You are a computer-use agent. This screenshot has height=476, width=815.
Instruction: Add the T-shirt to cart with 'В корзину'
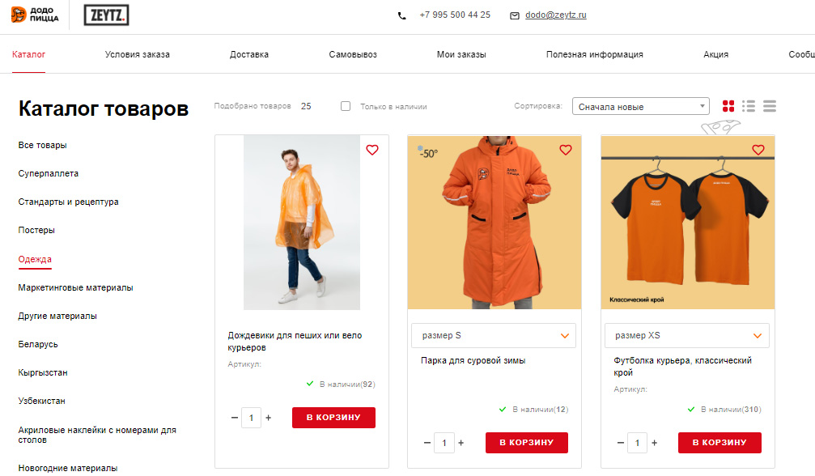coord(719,443)
